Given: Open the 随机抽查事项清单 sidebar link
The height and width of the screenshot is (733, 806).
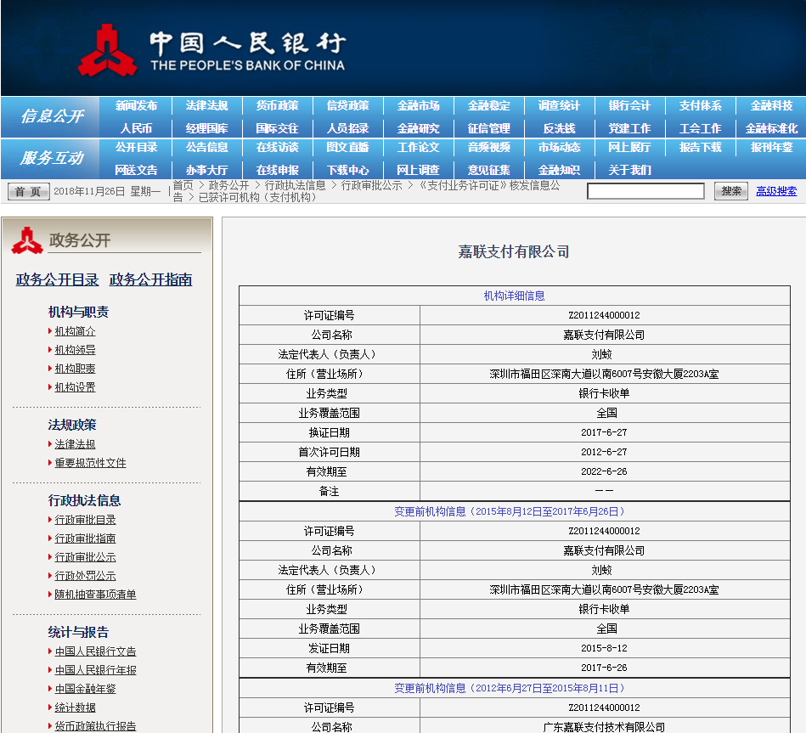Looking at the screenshot, I should 96,595.
